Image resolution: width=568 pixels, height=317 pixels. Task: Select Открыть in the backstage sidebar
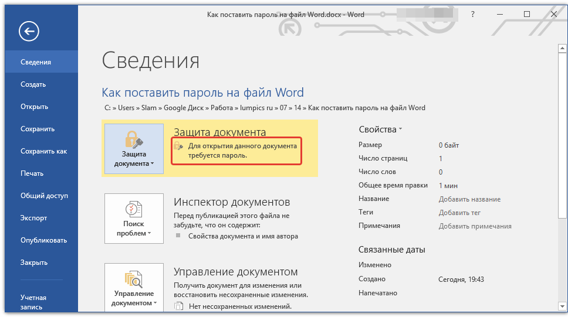point(34,107)
